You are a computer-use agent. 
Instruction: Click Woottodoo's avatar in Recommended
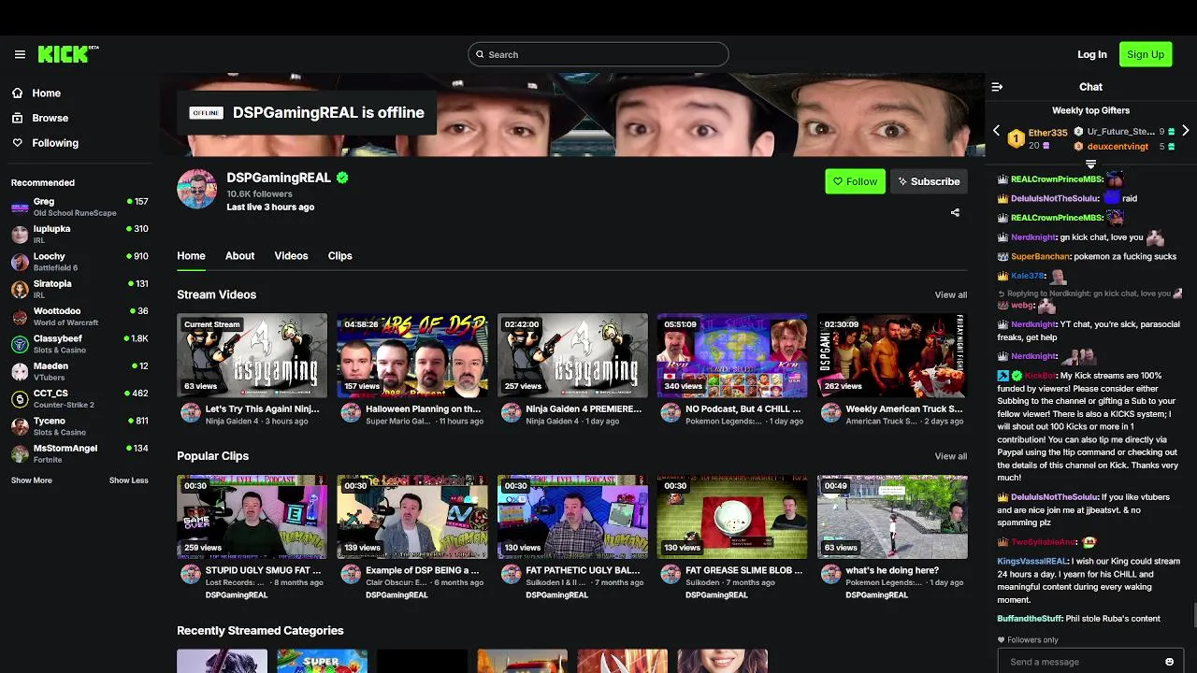pos(20,317)
